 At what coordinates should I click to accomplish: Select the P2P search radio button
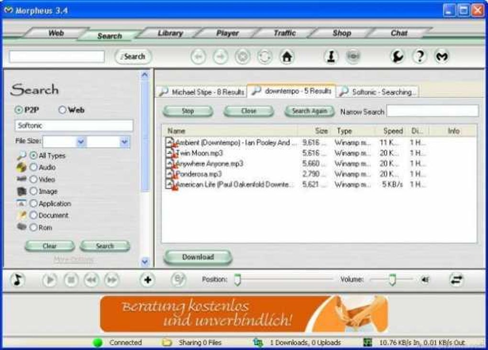[19, 110]
